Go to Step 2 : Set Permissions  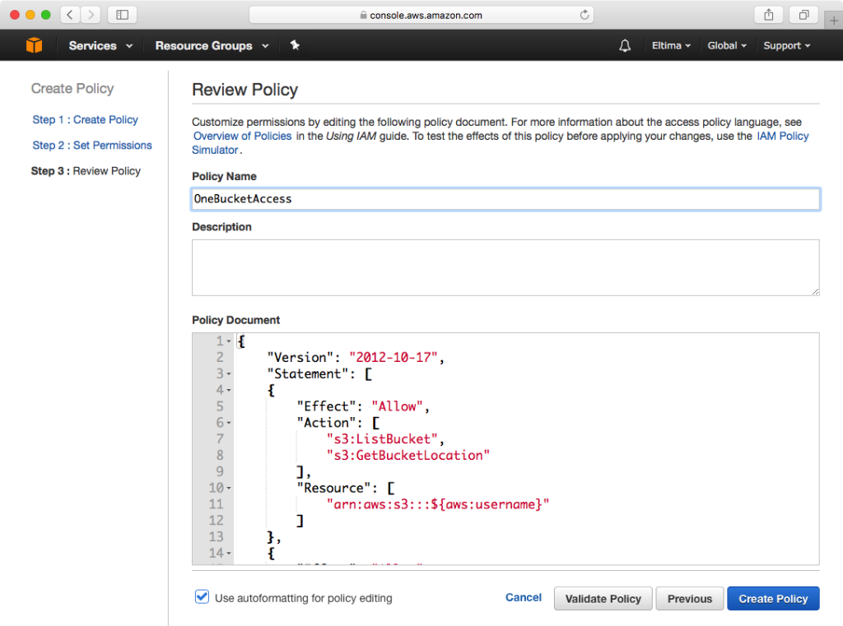pos(92,145)
